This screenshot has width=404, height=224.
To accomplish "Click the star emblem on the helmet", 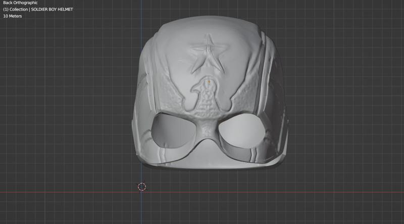I will (x=208, y=53).
